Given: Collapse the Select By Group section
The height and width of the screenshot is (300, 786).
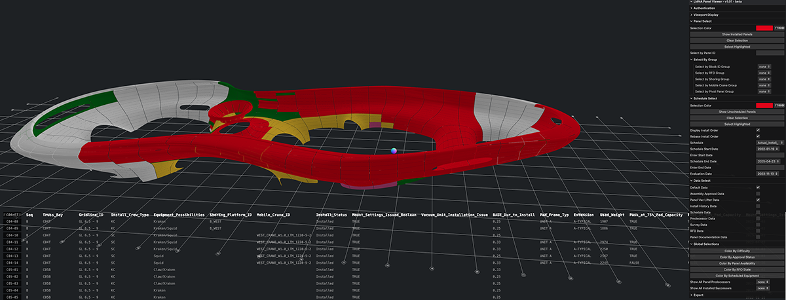Looking at the screenshot, I should [x=737, y=60].
